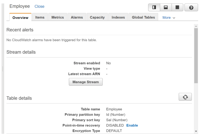The image size is (200, 134).
Task: Open the Global Tables tab
Action: [x=143, y=17]
